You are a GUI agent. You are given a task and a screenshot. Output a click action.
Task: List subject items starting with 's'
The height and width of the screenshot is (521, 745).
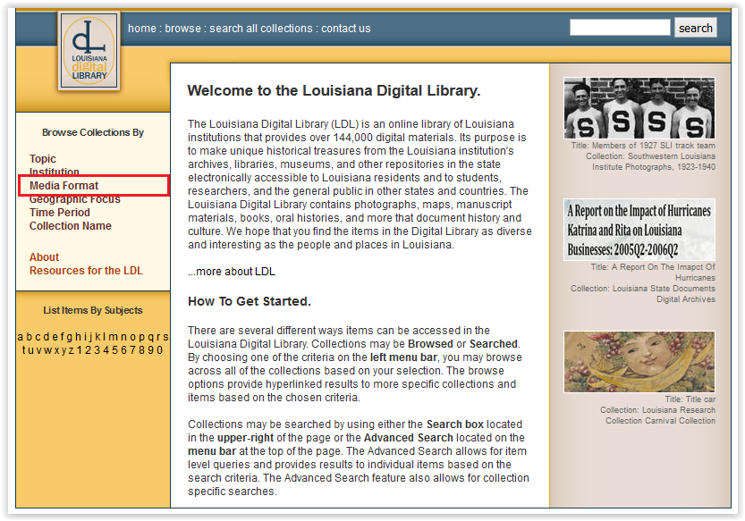point(165,337)
